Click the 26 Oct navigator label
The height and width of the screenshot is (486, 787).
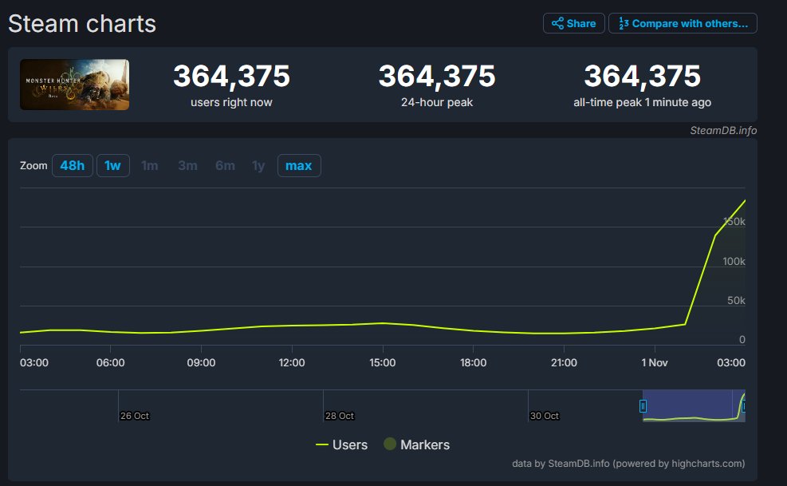(135, 416)
